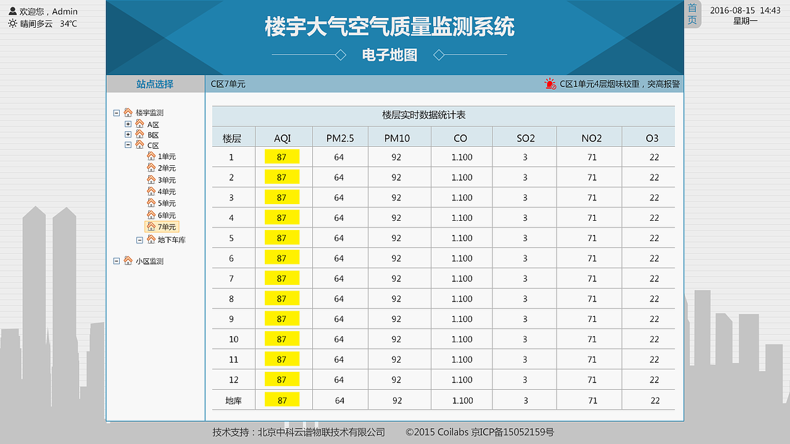
Task: Choose the 2单元 house icon
Action: 151,168
